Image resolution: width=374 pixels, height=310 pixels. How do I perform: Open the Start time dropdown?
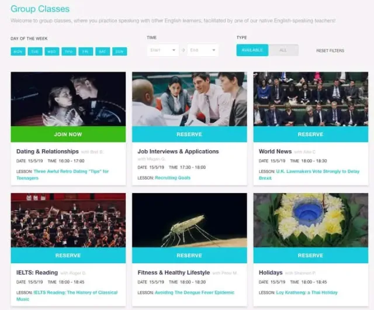[163, 50]
